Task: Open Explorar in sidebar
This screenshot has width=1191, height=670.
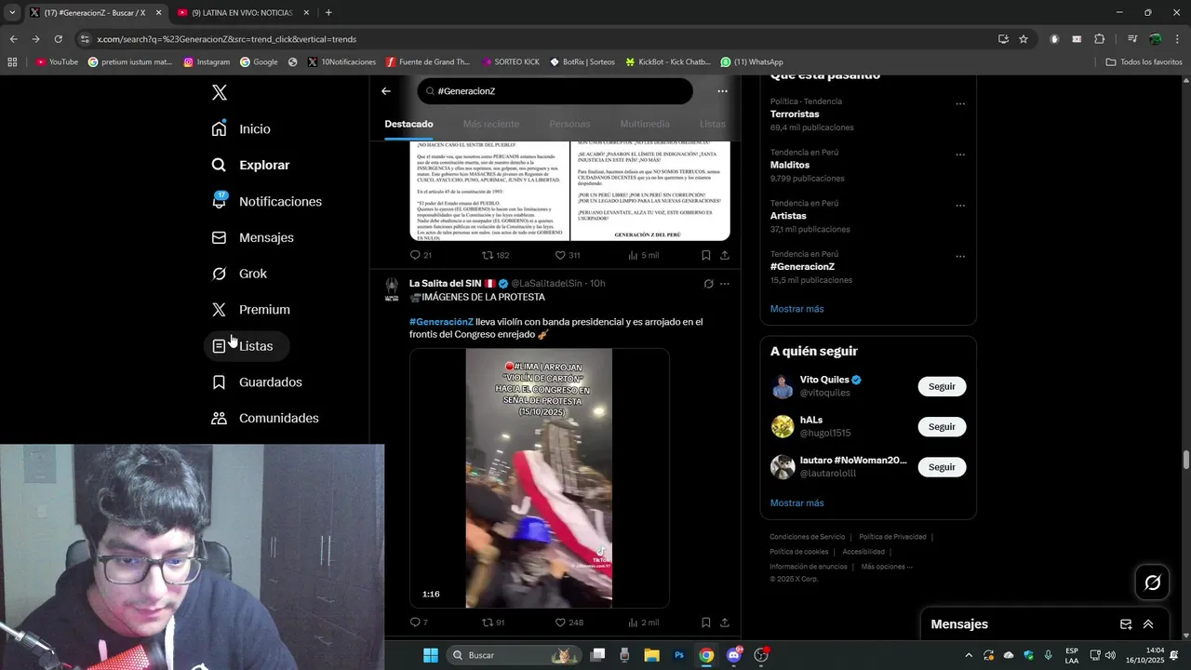Action: pos(251,165)
